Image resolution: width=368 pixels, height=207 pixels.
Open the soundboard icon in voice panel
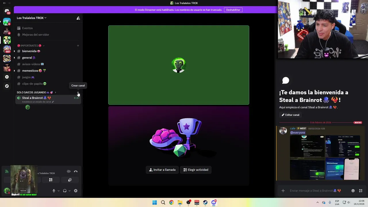[70, 180]
